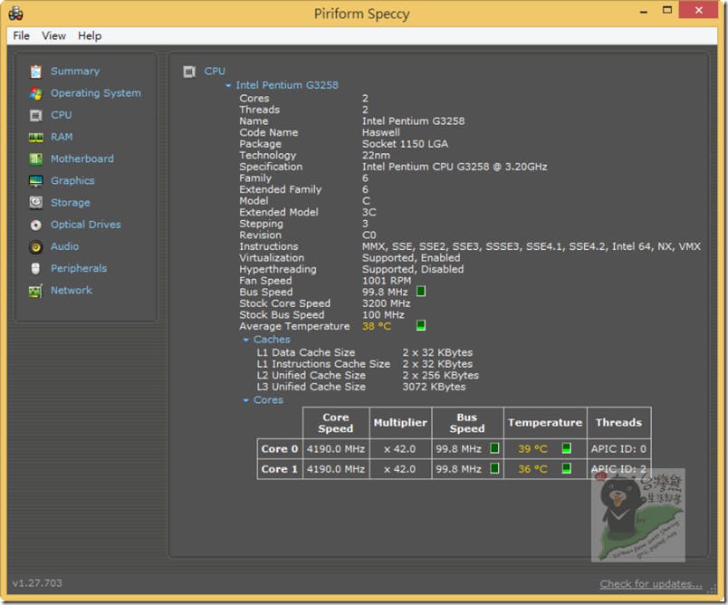Click the Optical Drives disc icon

[35, 225]
